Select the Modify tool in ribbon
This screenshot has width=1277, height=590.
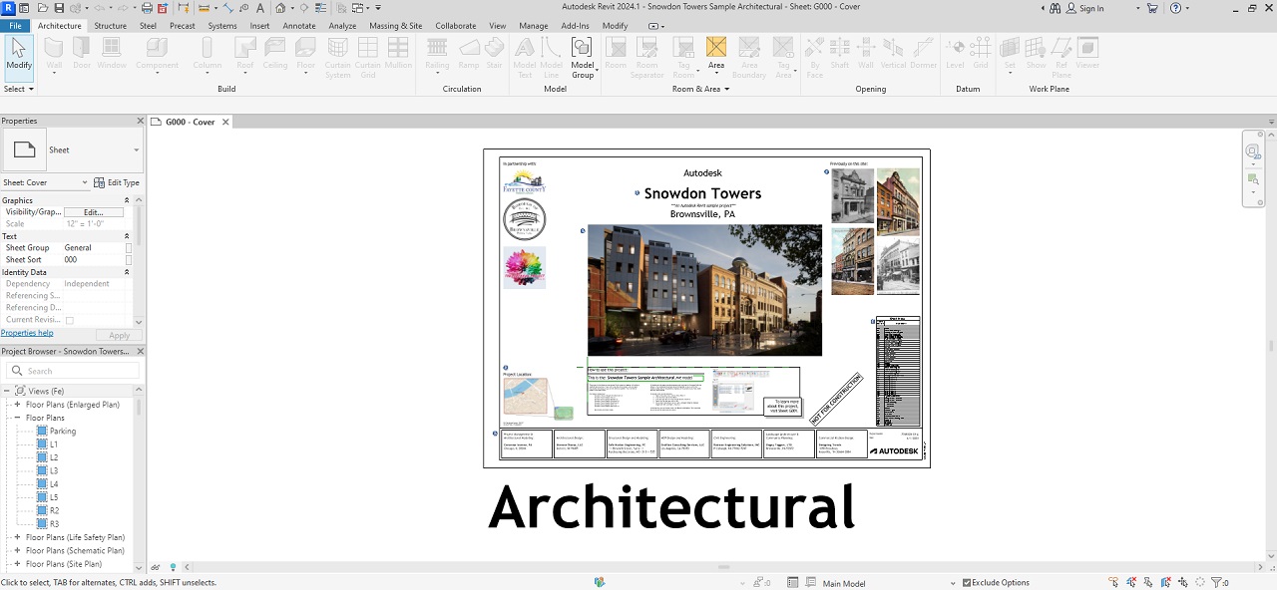click(19, 54)
